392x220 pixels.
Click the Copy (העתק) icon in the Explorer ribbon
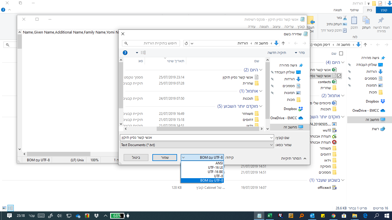point(366,20)
